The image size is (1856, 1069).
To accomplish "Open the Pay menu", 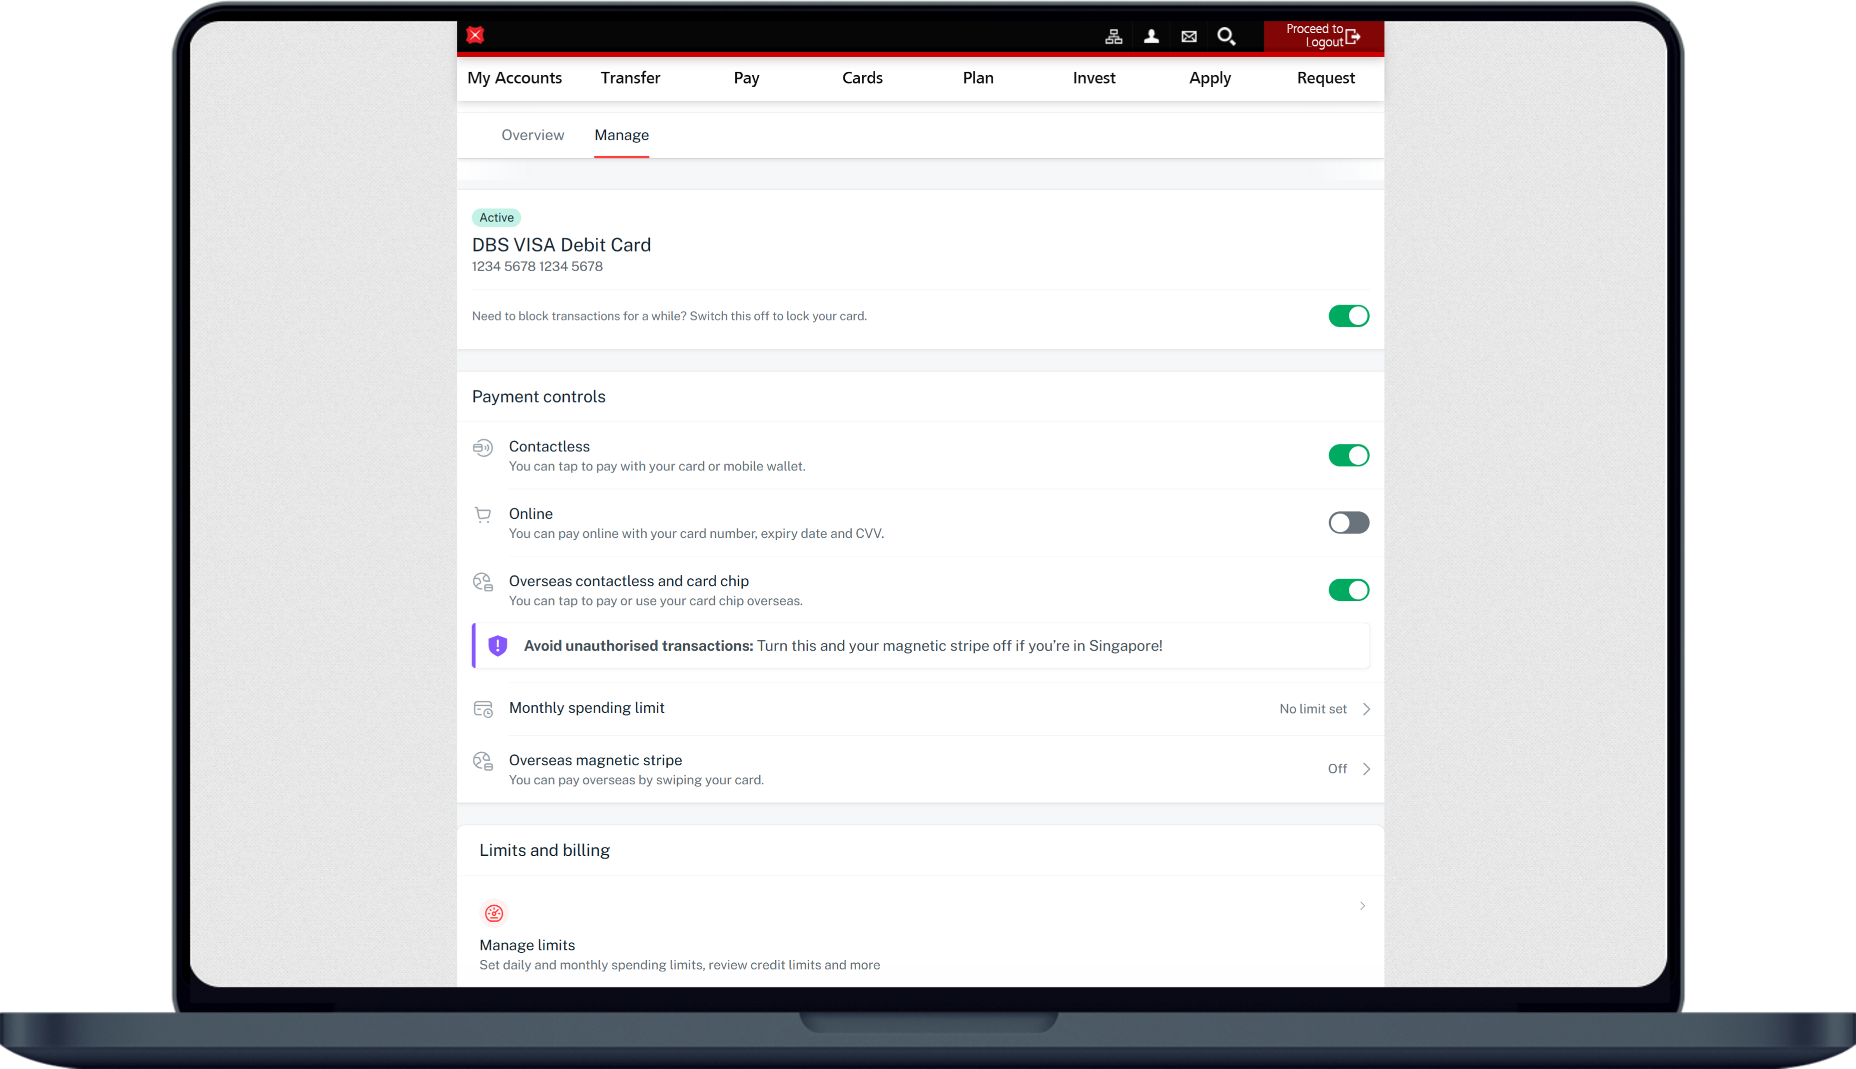I will point(746,78).
